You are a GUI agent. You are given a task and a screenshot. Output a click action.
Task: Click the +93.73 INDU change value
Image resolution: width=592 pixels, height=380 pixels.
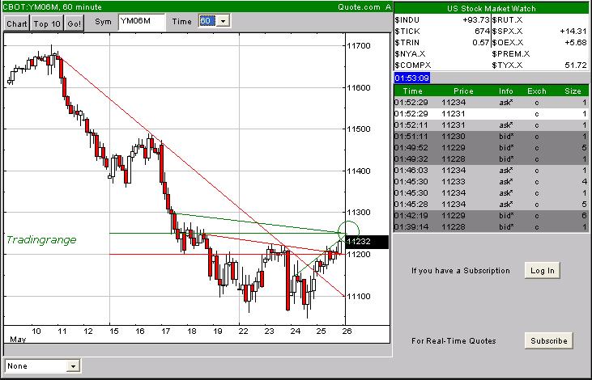tap(475, 20)
